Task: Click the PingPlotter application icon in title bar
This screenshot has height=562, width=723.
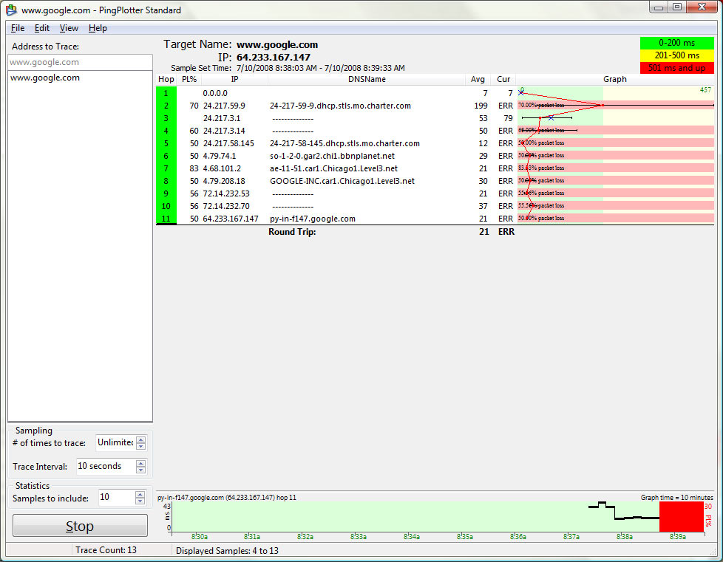Action: [10, 10]
